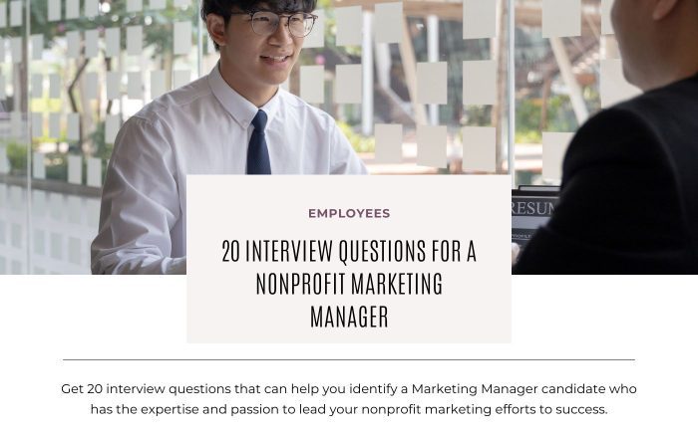This screenshot has height=439, width=698.
Task: Click the smiling man's face in hero image
Action: [265, 45]
